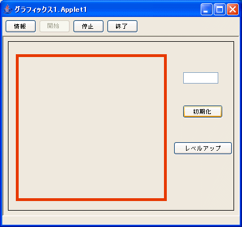Click empty toolbar area right of 終了
This screenshot has width=242, height=227.
pyautogui.click(x=188, y=27)
